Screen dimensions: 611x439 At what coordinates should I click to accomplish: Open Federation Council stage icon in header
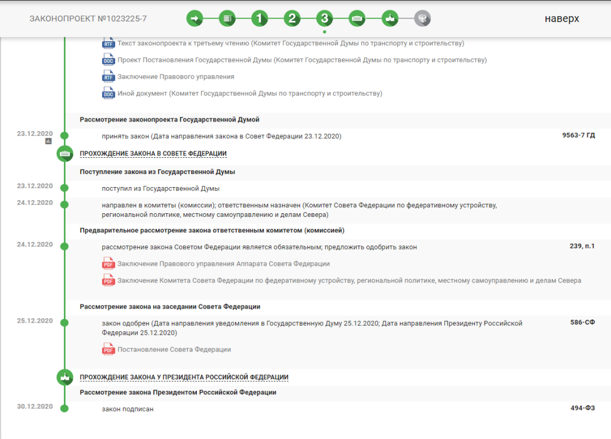(x=357, y=18)
